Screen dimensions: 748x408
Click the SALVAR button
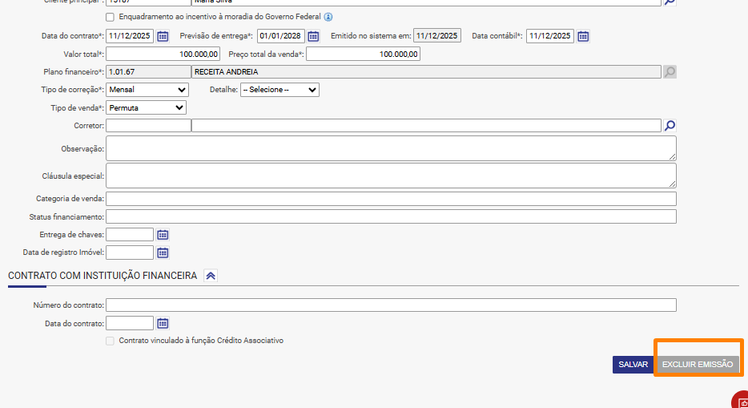(633, 365)
